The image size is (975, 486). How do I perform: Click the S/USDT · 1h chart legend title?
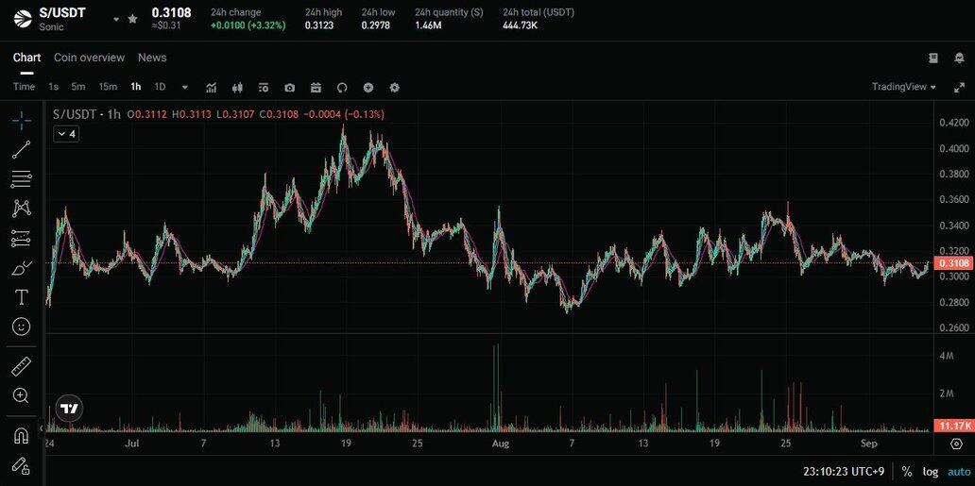coord(86,114)
